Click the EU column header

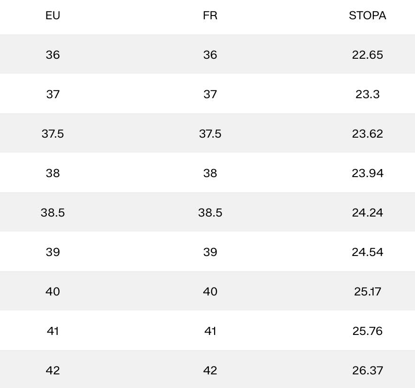tap(53, 16)
